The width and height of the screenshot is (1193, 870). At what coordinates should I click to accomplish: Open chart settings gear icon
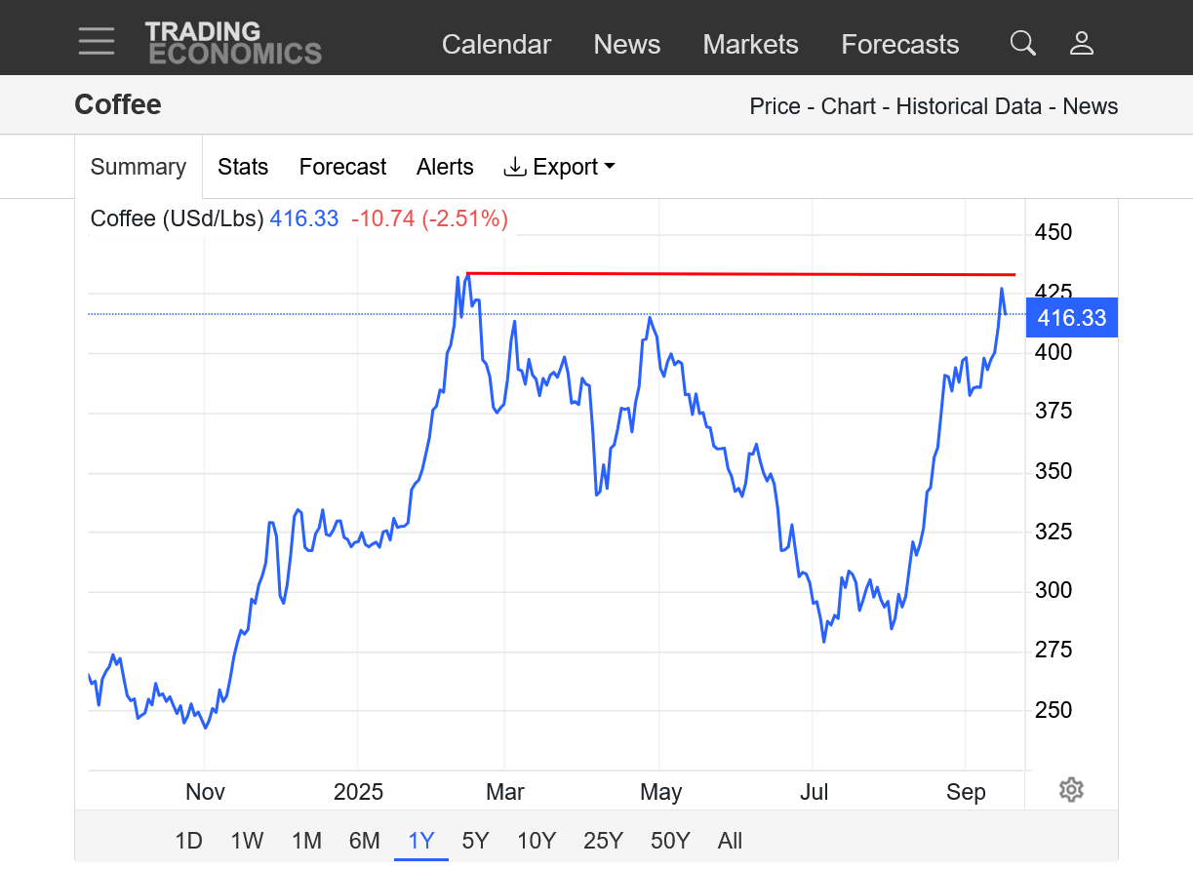coord(1071,789)
